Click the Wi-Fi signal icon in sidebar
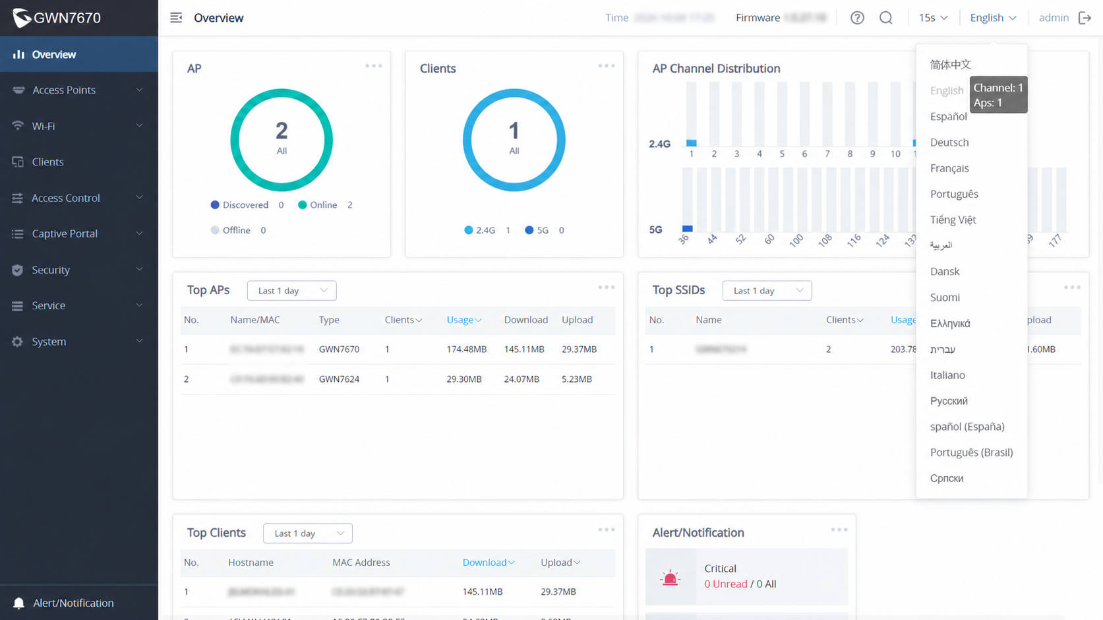This screenshot has height=620, width=1103. coord(18,126)
